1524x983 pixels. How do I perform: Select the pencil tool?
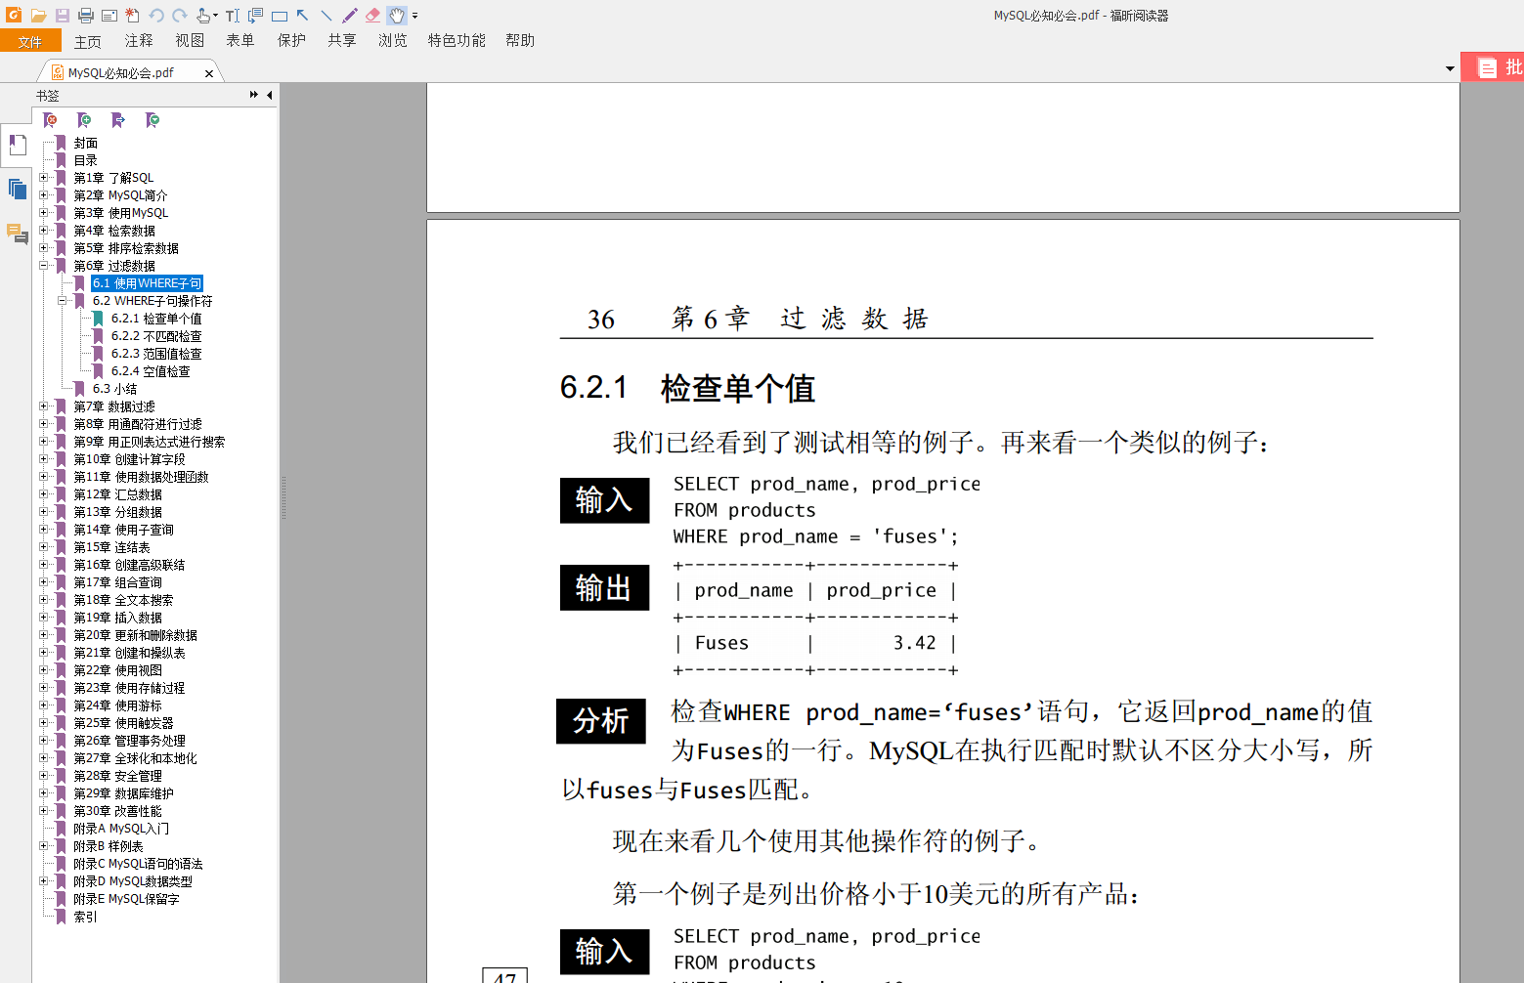pos(350,15)
